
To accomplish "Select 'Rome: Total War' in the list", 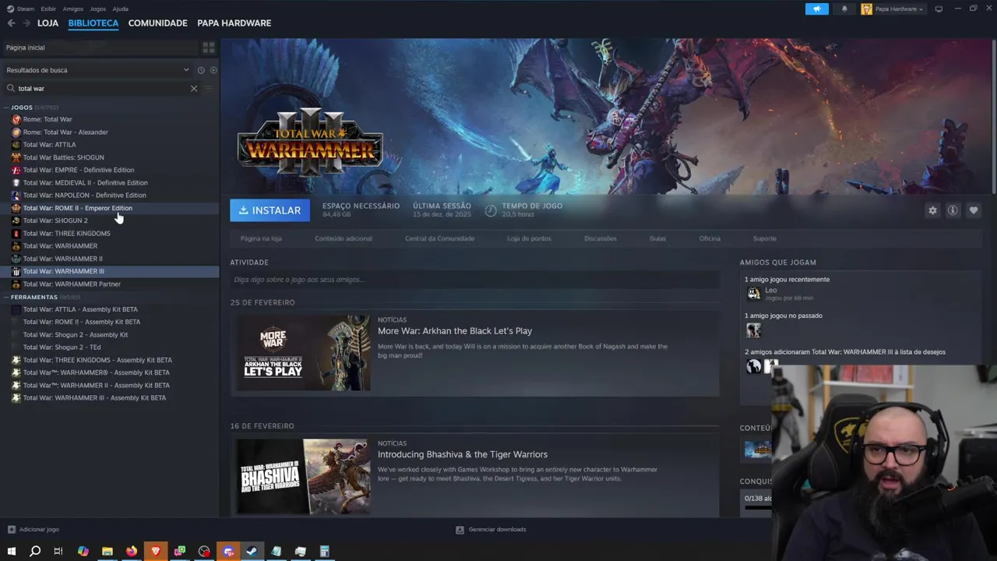I will 48,119.
